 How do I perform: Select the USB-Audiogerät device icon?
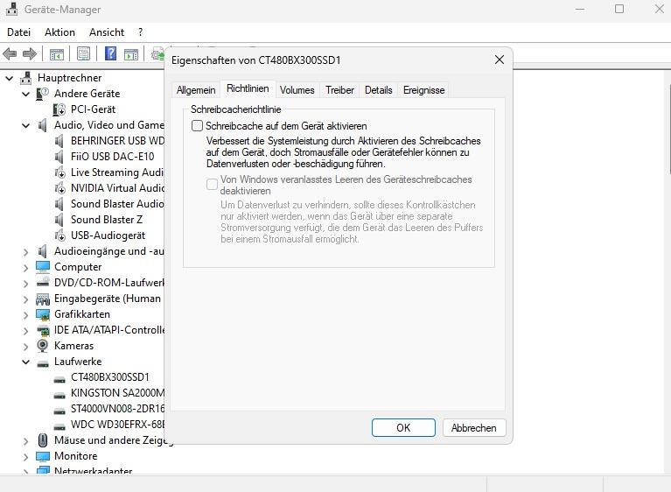click(x=59, y=235)
